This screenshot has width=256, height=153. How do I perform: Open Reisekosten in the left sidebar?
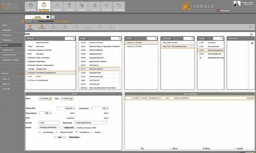(11, 35)
